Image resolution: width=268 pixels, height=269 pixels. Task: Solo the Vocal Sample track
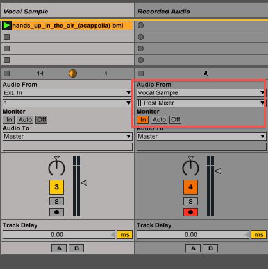tap(56, 201)
